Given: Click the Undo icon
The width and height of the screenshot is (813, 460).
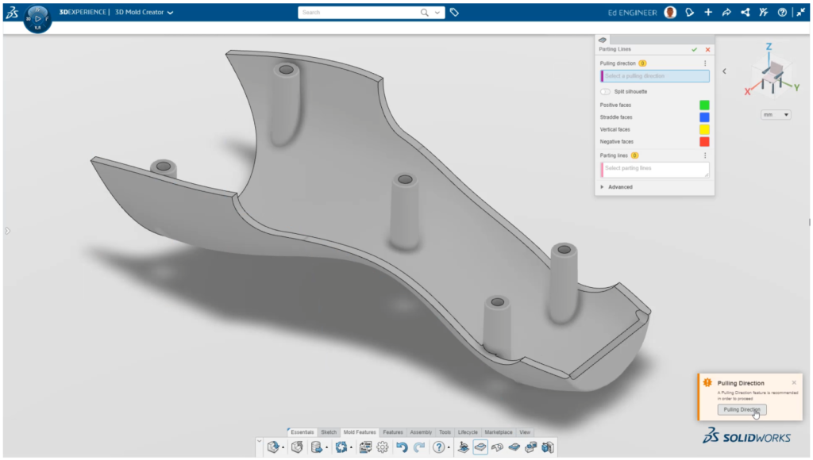Looking at the screenshot, I should 403,447.
